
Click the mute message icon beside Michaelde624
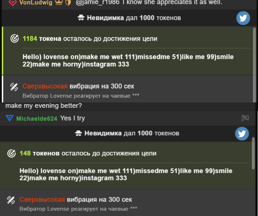245,118
